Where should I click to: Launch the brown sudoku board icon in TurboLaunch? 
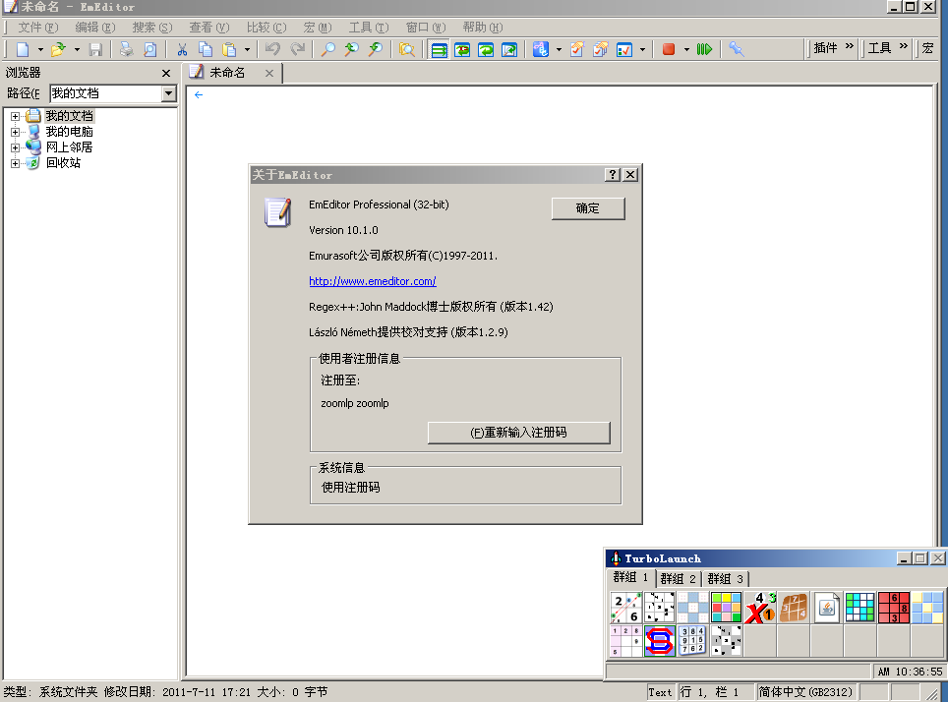pyautogui.click(x=794, y=607)
